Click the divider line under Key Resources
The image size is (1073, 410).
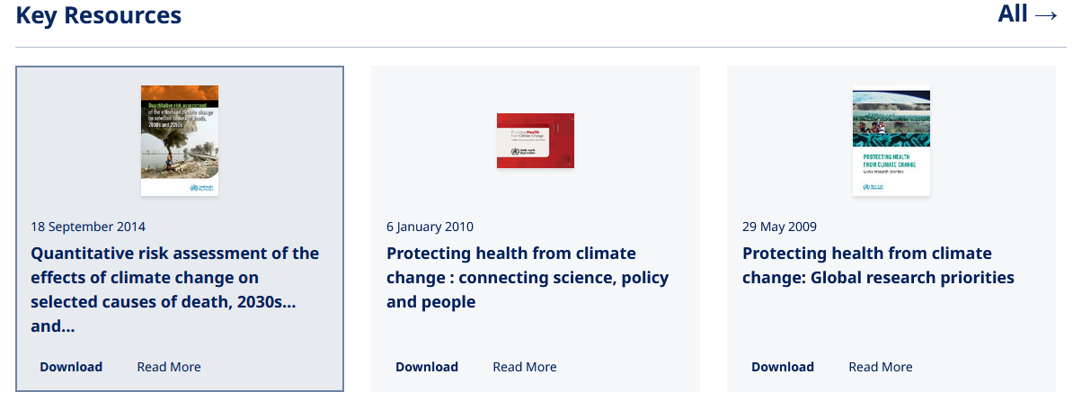point(539,47)
